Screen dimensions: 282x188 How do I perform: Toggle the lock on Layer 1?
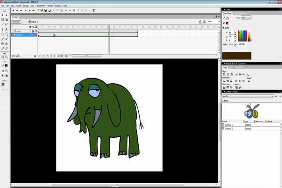(x=33, y=31)
